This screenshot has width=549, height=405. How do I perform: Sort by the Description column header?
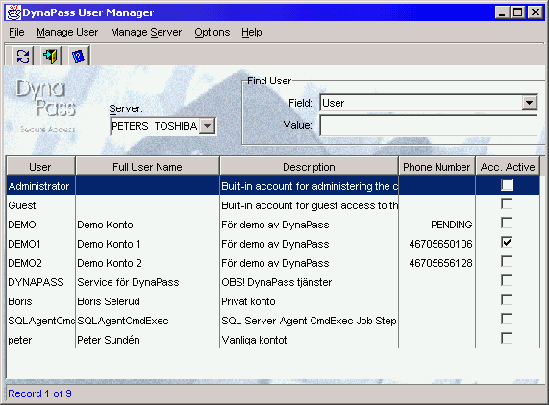309,167
